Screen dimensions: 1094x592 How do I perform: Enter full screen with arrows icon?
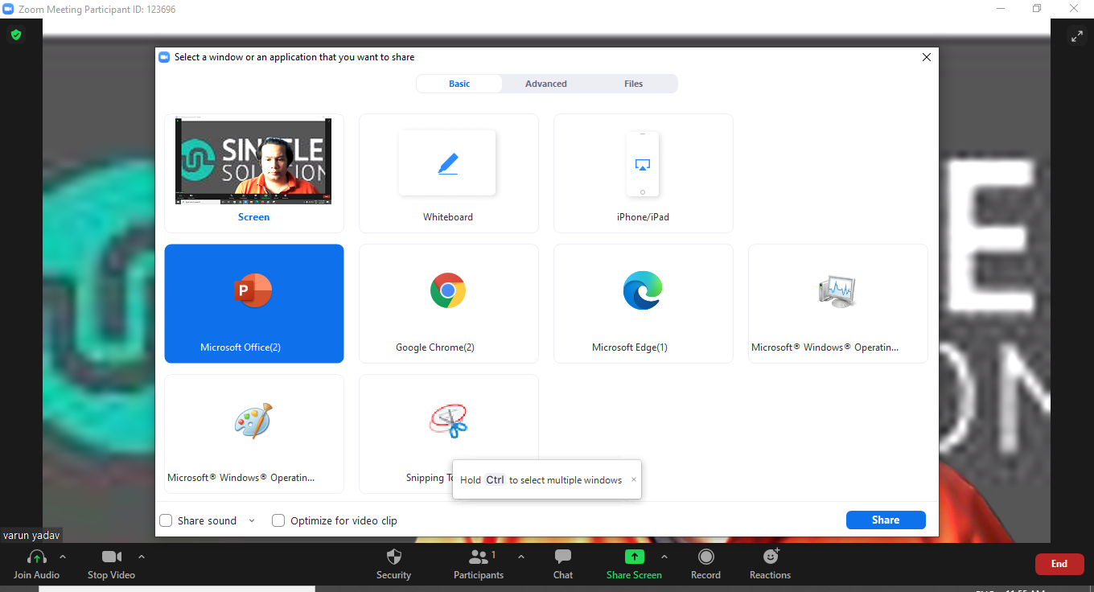(x=1076, y=35)
